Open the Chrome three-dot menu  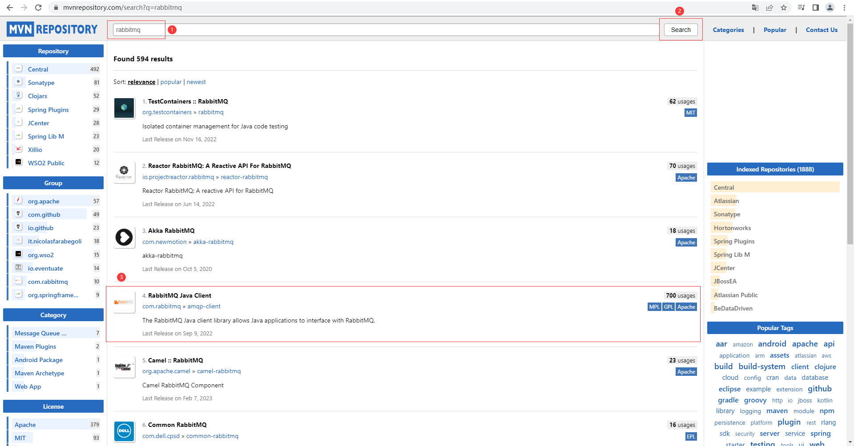click(844, 8)
